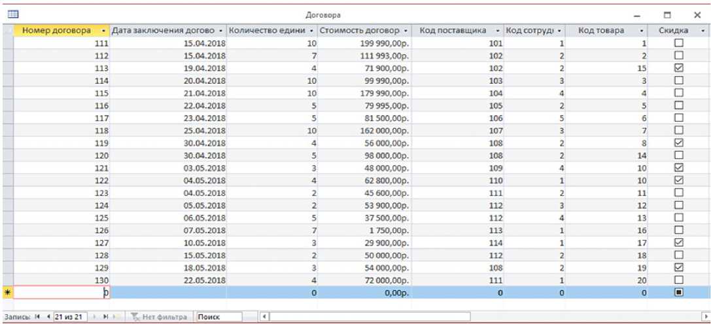
Task: Click the next record navigation arrow
Action: point(95,317)
